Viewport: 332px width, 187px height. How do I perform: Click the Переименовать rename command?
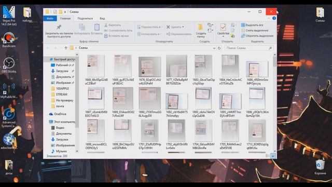179,34
